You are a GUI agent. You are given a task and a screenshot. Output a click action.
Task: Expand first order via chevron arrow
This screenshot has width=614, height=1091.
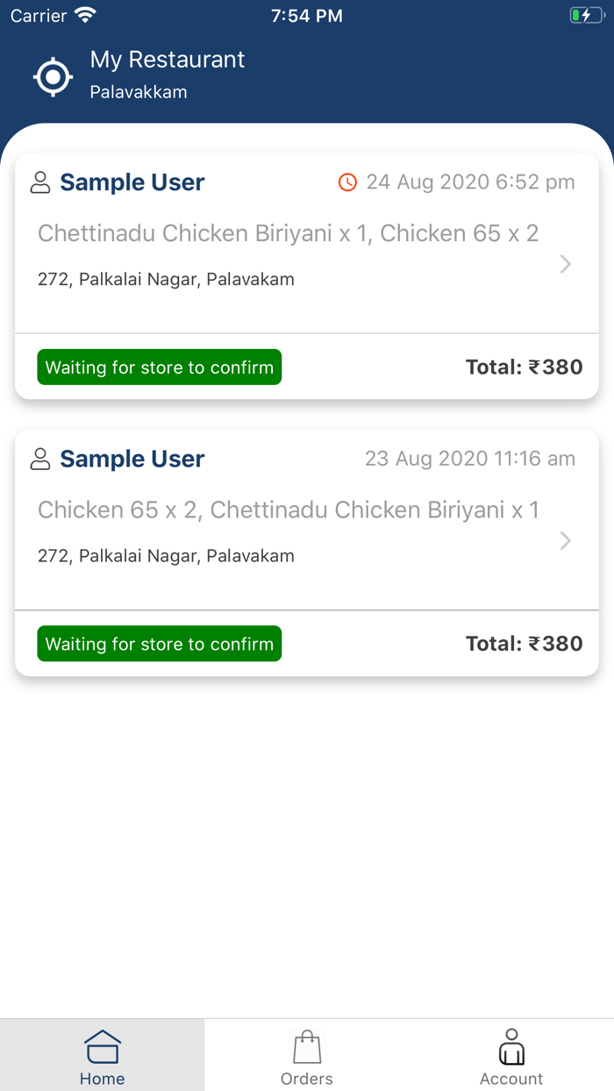pyautogui.click(x=566, y=264)
